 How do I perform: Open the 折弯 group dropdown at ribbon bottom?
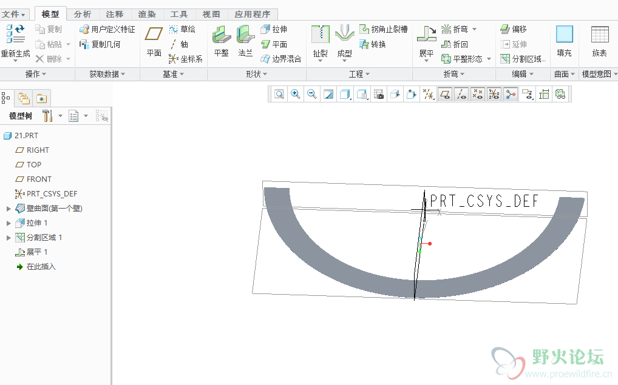(x=454, y=74)
